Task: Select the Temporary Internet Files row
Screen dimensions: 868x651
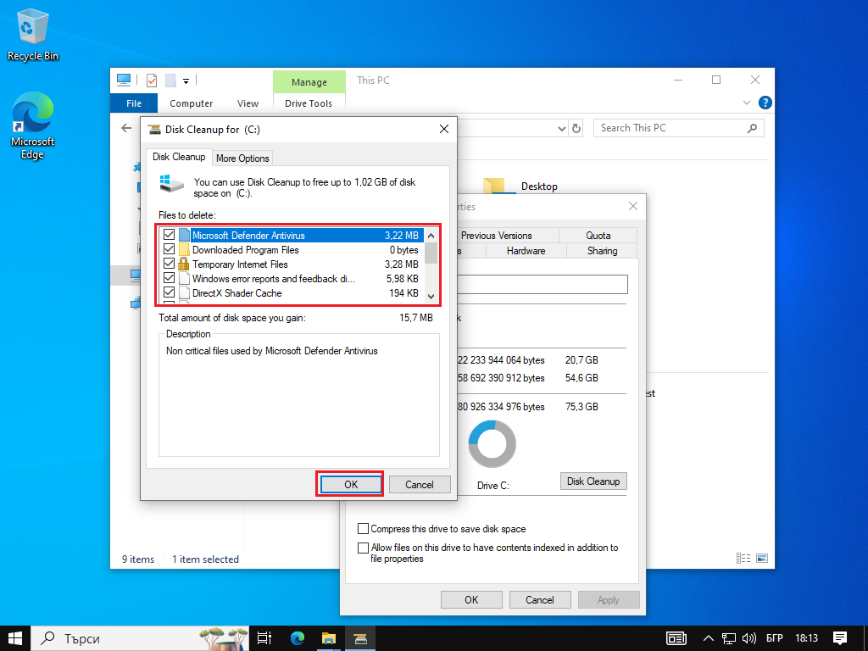Action: click(x=292, y=264)
